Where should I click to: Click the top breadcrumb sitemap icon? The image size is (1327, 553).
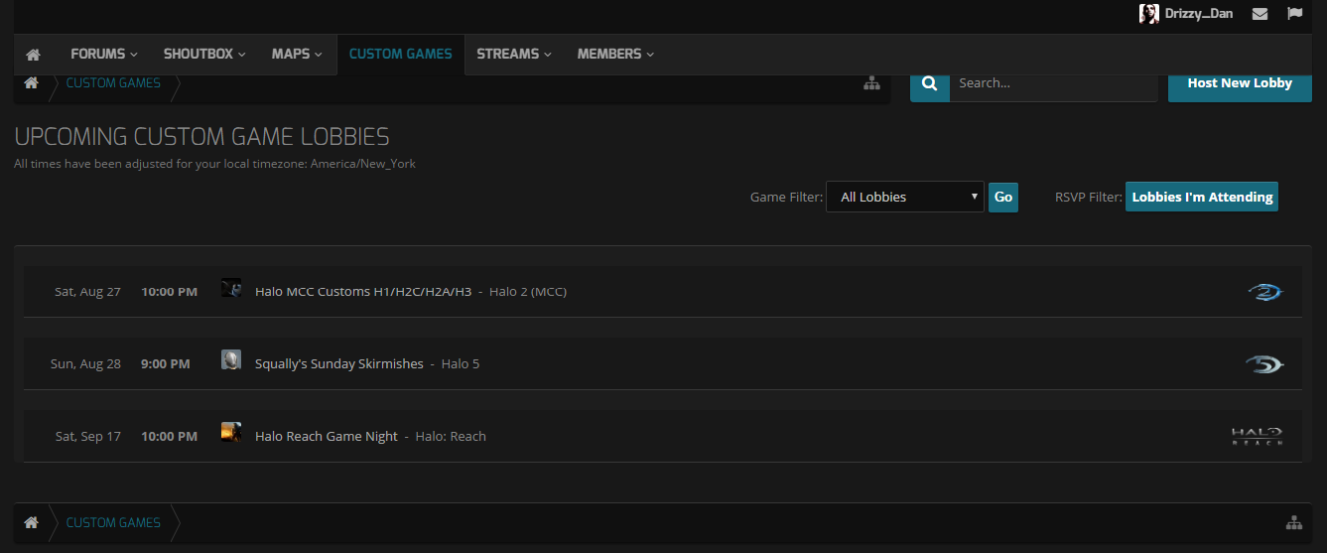pyautogui.click(x=871, y=83)
